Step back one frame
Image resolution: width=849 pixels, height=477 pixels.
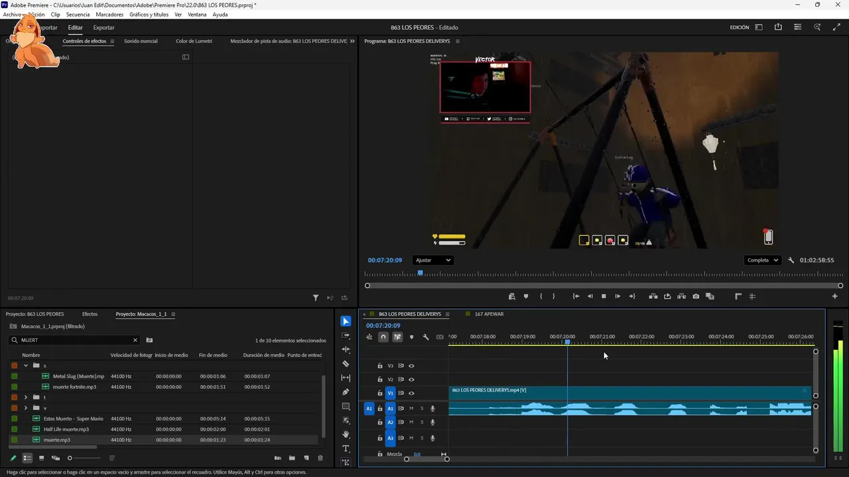[x=590, y=296]
